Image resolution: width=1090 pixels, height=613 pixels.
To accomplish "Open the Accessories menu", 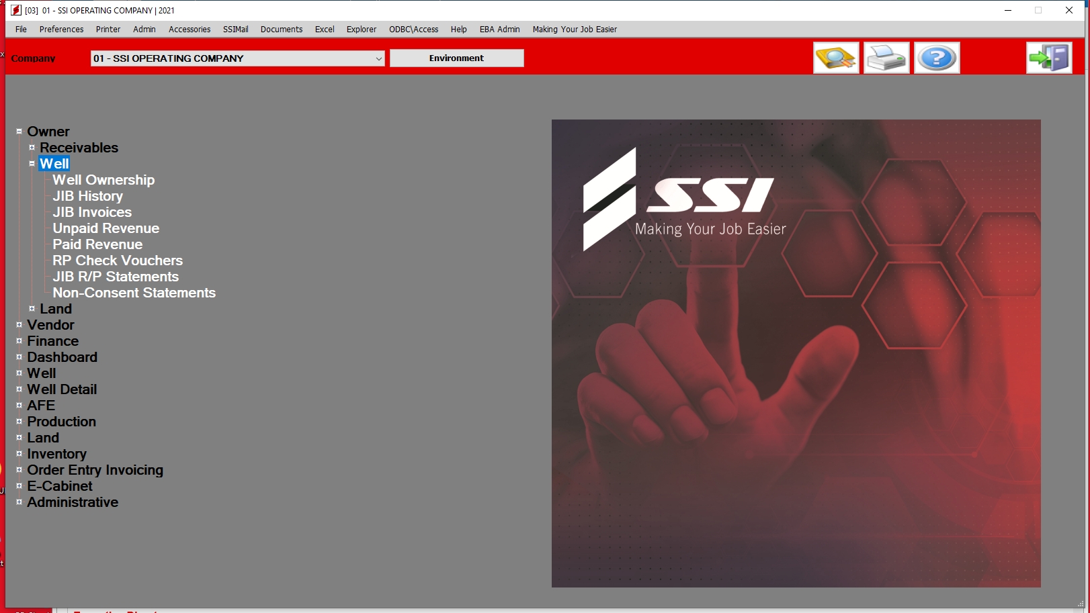I will (190, 30).
